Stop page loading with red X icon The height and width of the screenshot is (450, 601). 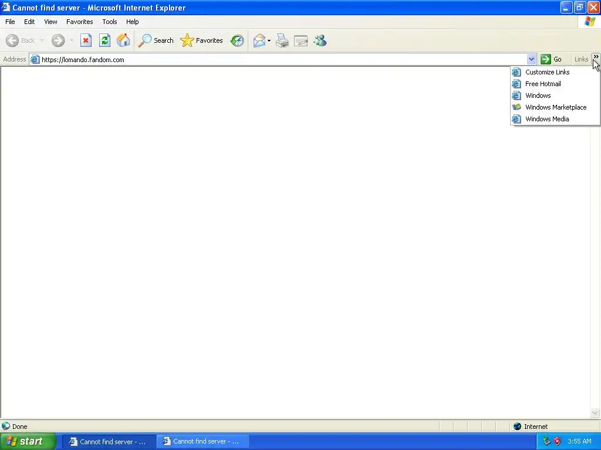86,40
